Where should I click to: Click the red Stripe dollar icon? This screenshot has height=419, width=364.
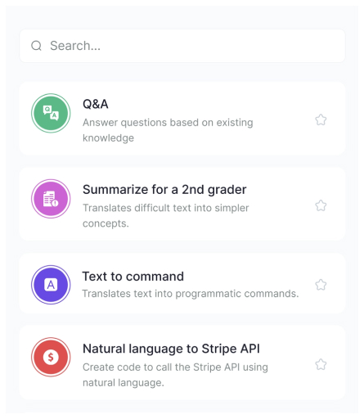tap(51, 357)
